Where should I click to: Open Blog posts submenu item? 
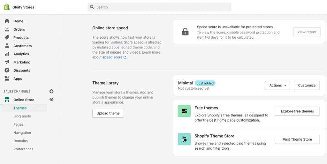coord(22,116)
